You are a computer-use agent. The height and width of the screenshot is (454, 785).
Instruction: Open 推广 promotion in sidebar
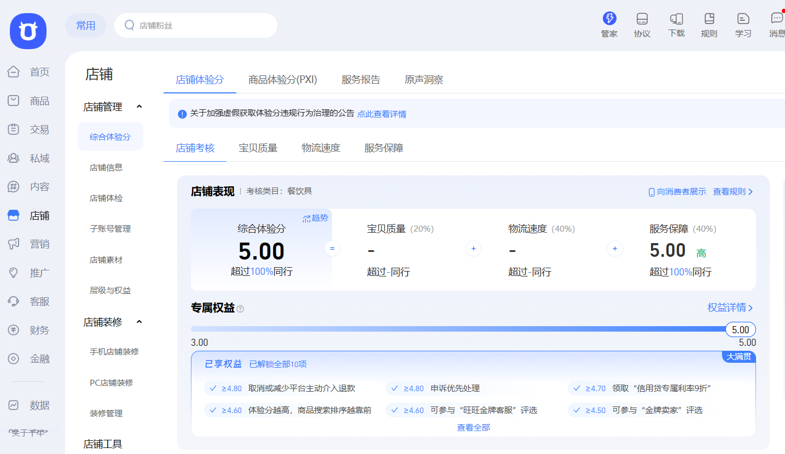[x=28, y=273]
